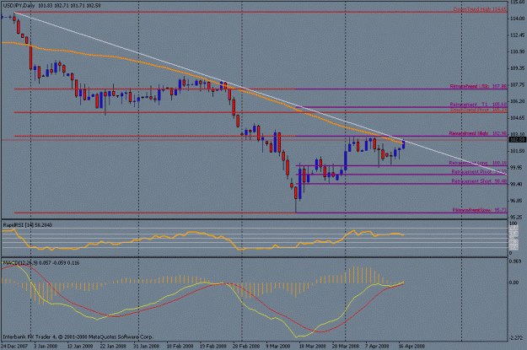Click the 28 Mar 2008 date label
The height and width of the screenshot is (350, 527).
click(x=346, y=346)
